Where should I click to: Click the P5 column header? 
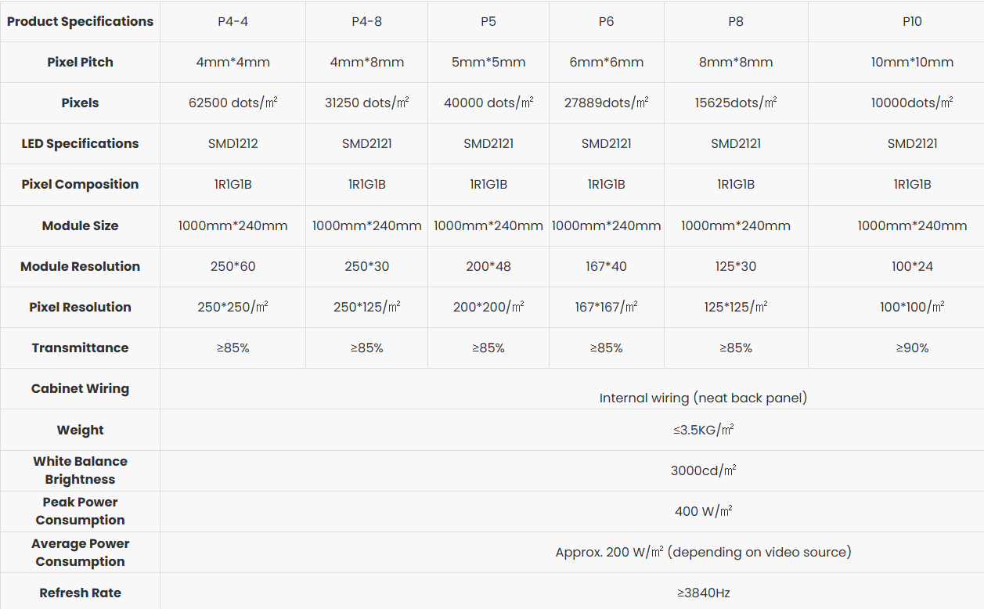(488, 21)
